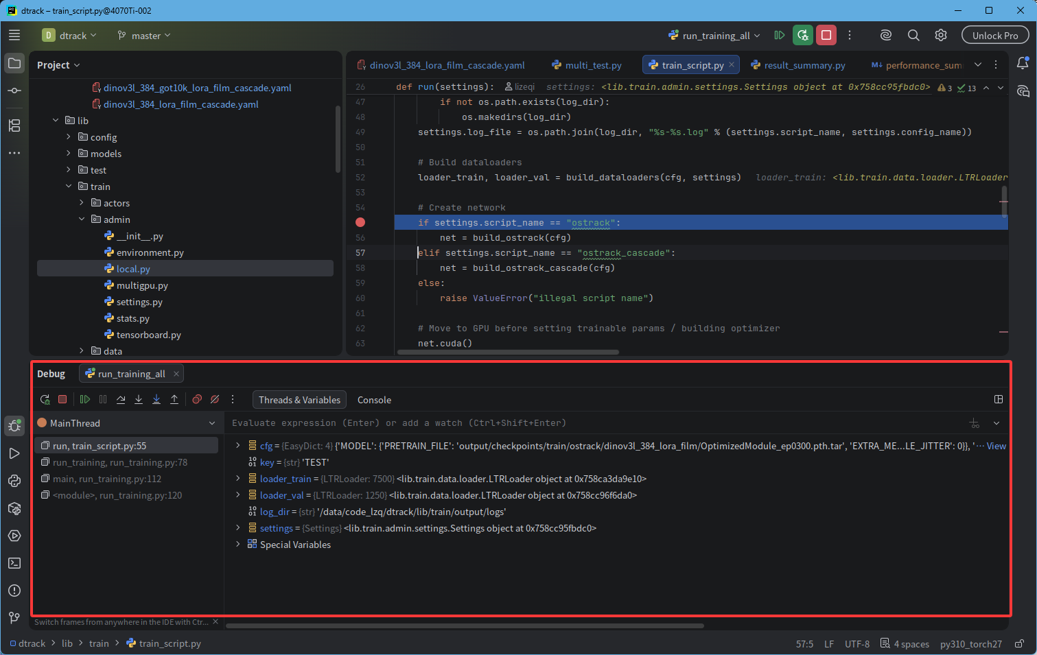Open Search Everywhere magnifier icon
1037x655 pixels.
pyautogui.click(x=913, y=35)
